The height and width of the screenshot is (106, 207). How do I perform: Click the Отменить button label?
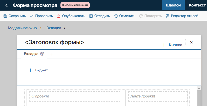[127, 16]
